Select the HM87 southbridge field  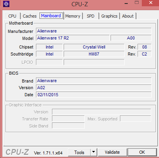[94, 54]
